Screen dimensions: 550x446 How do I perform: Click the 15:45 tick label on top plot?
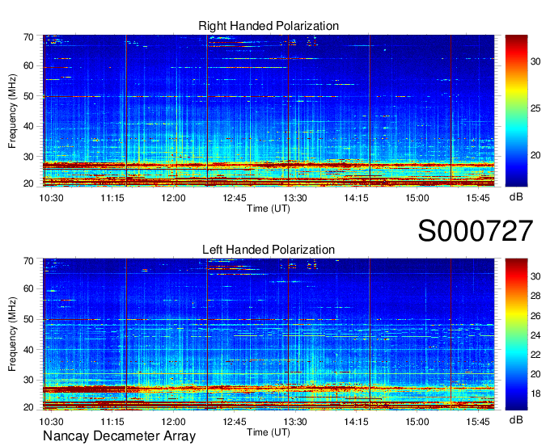(478, 198)
